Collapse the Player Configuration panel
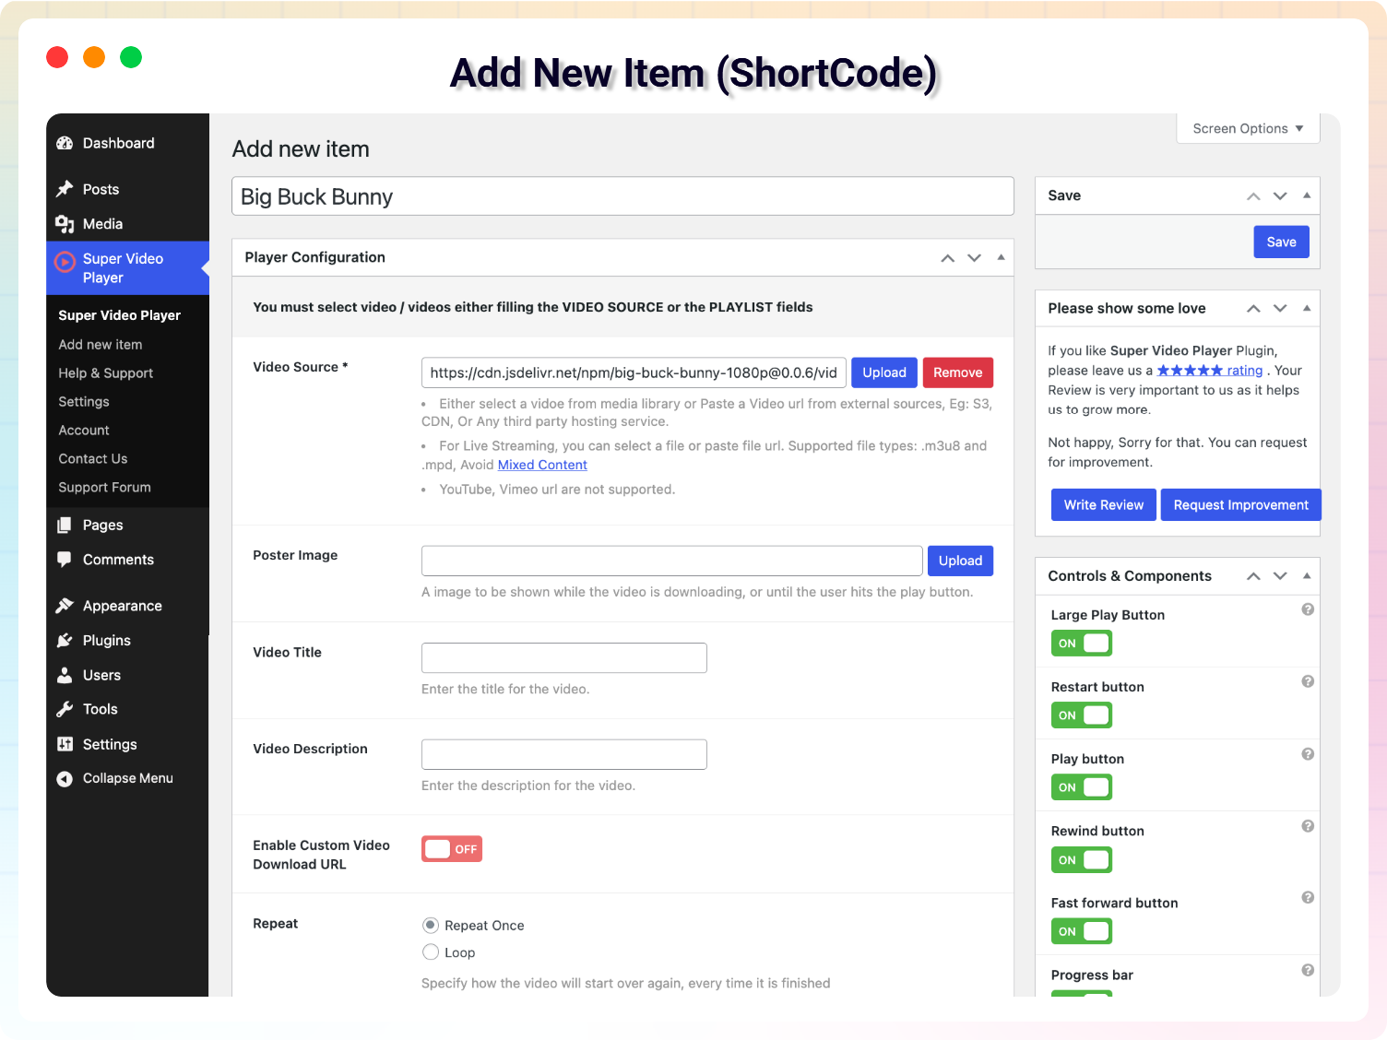1387x1040 pixels. point(1001,257)
